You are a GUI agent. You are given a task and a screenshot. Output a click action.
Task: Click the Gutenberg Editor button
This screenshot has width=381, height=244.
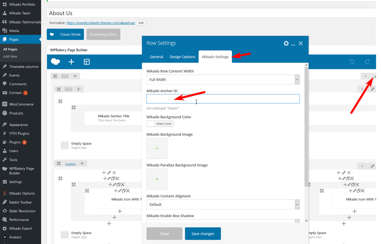point(103,34)
